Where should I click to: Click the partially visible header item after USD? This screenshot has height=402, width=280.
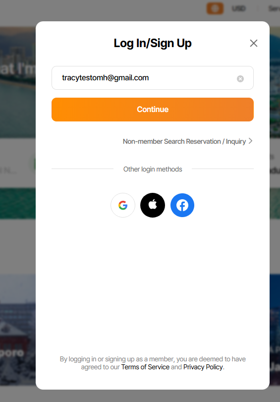tap(274, 8)
